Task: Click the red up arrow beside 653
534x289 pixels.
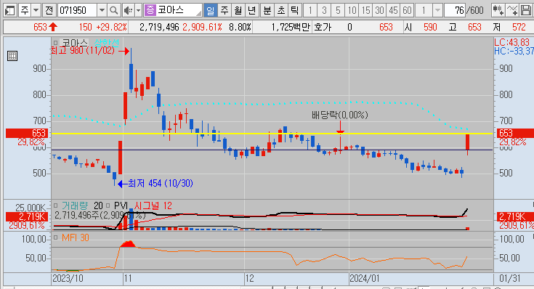Action: [x=53, y=27]
